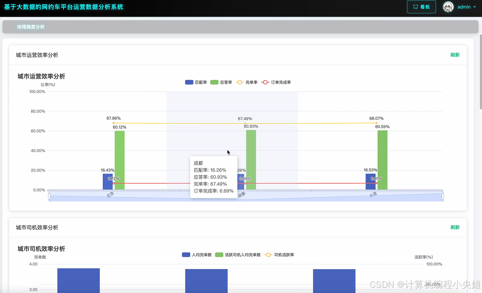This screenshot has height=293, width=482.
Task: Click the 城市司机效率分析 card header title
Action: (x=37, y=227)
